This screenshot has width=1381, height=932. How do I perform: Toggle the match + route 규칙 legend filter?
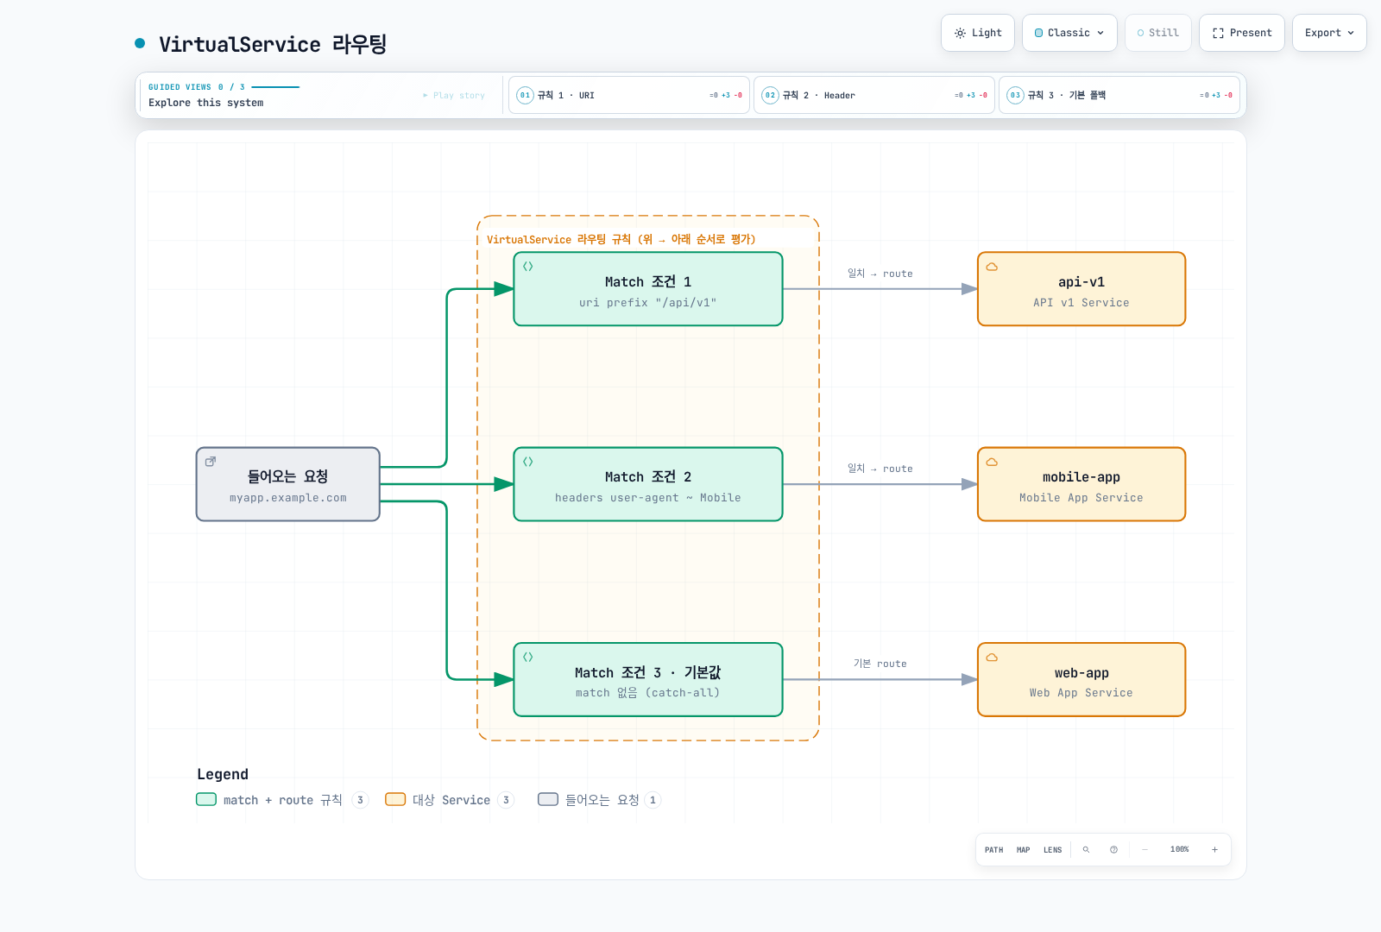click(282, 800)
